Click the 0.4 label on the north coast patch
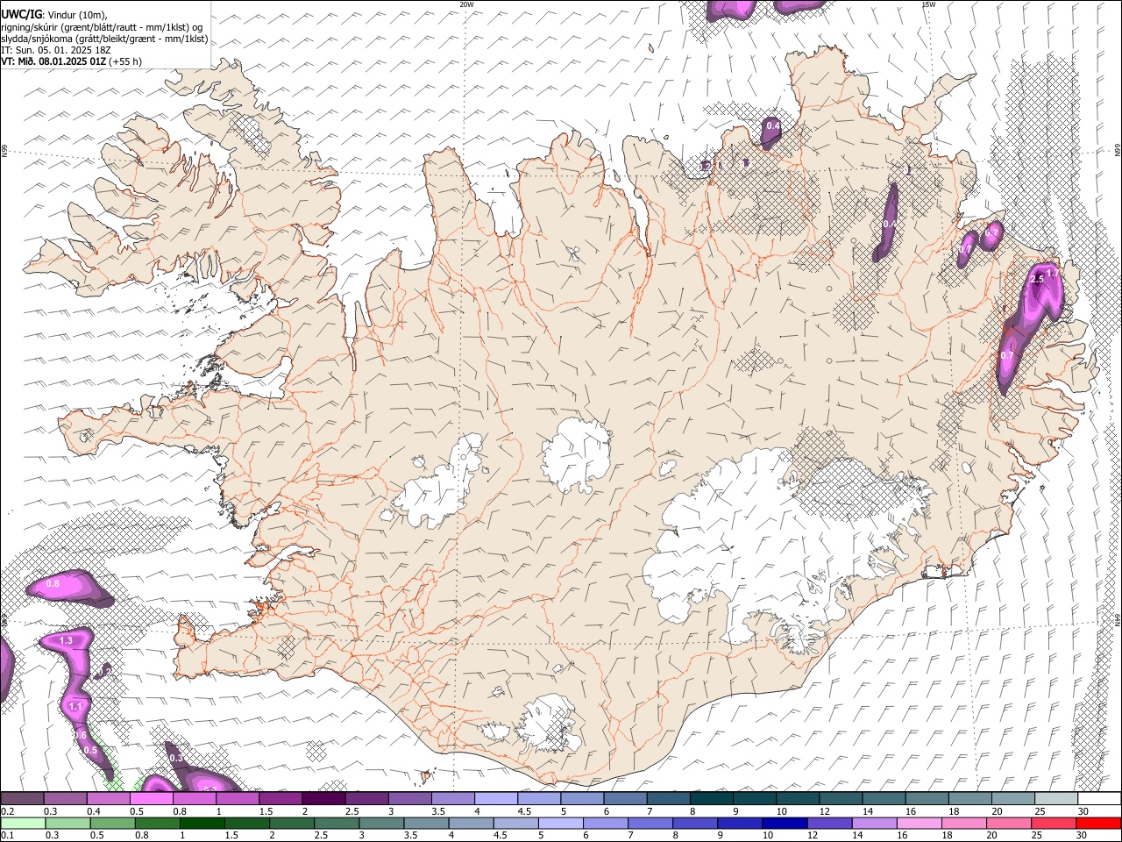 (773, 126)
